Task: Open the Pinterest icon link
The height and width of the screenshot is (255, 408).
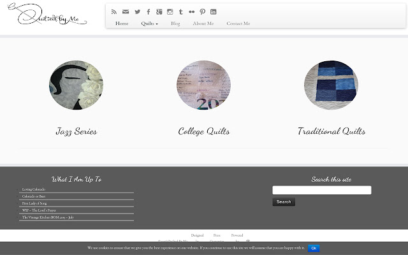Action: coord(202,11)
